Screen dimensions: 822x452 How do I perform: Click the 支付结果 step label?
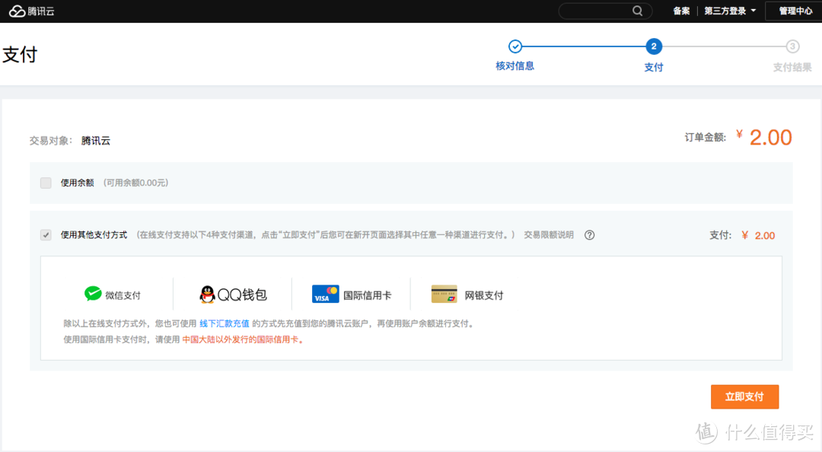[792, 67]
